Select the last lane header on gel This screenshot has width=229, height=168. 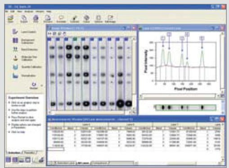tap(126, 39)
